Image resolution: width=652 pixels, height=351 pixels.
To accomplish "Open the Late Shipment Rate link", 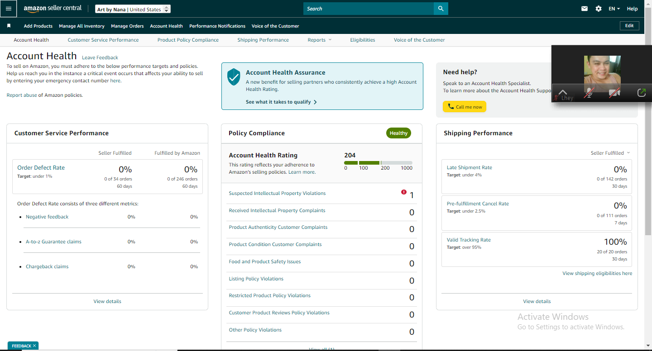I will tap(470, 167).
